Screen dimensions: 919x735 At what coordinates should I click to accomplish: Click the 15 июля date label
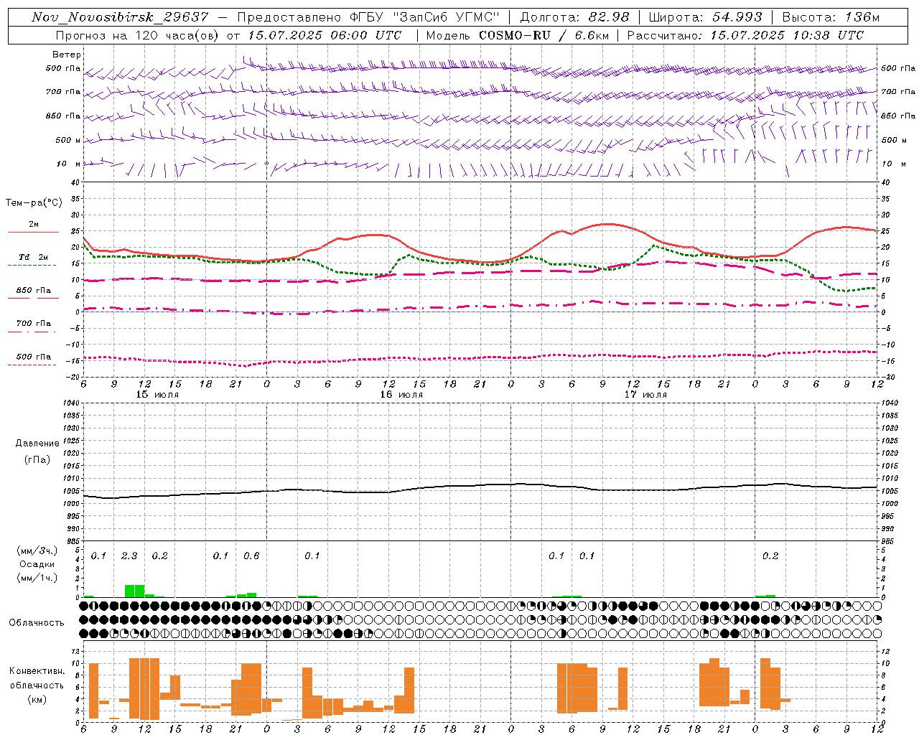point(157,395)
